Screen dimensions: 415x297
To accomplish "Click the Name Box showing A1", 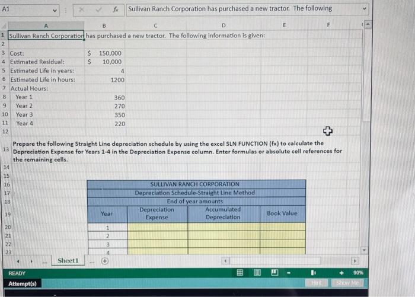I will coord(30,10).
